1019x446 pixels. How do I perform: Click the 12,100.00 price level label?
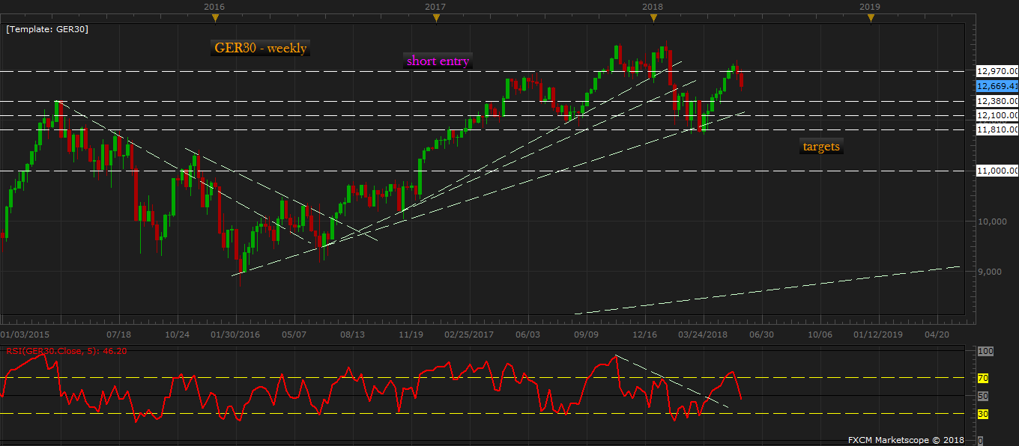[997, 115]
